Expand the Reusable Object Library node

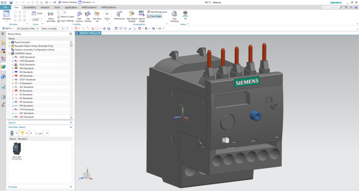[9, 46]
